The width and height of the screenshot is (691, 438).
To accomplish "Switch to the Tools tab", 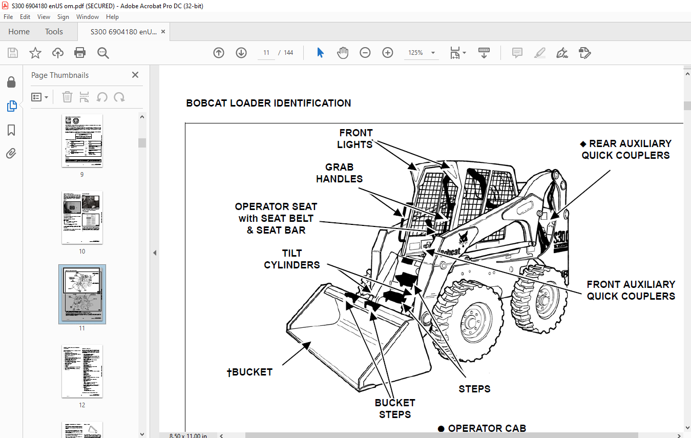I will 54,32.
